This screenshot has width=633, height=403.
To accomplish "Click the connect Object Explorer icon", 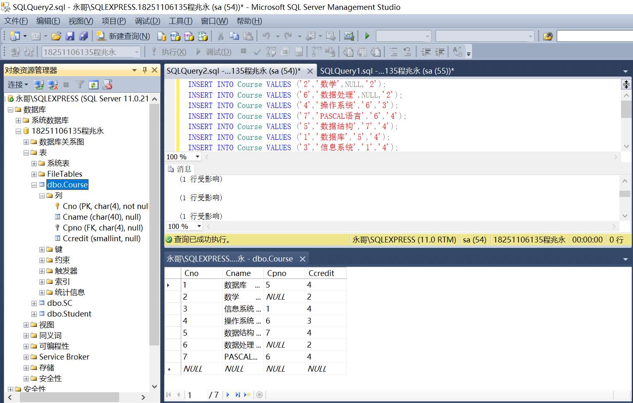I will coord(39,85).
